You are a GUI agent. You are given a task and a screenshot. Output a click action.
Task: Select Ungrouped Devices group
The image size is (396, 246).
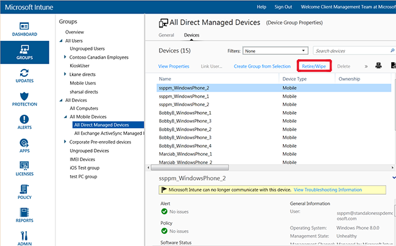[x=90, y=151]
